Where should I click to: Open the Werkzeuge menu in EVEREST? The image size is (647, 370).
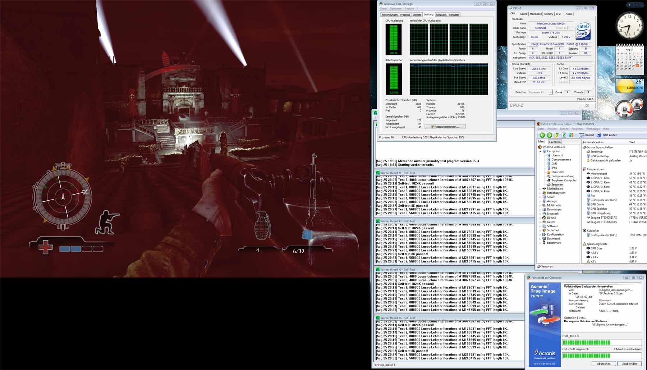[593, 129]
